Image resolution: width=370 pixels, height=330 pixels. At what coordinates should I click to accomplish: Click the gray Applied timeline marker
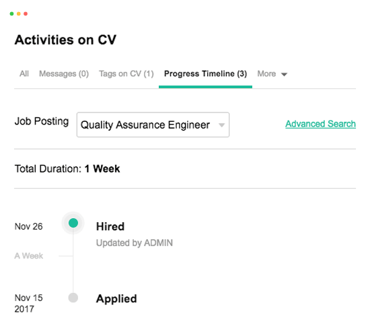(x=73, y=298)
